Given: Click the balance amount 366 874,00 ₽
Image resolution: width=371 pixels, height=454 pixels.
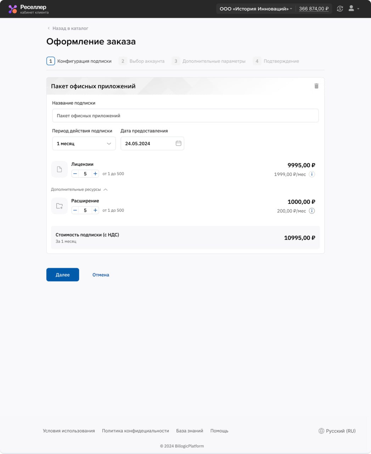Looking at the screenshot, I should coord(314,9).
